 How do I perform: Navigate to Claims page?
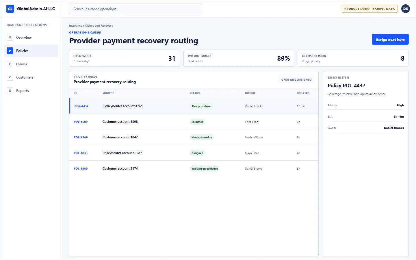coord(31,64)
